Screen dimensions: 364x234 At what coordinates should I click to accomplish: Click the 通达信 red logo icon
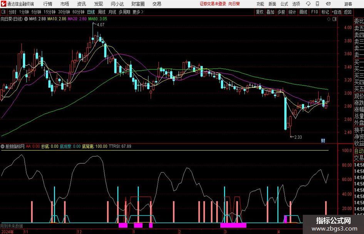(3, 4)
